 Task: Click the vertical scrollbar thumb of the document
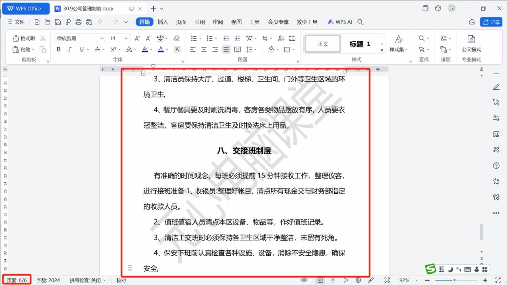(482, 232)
